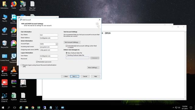
Task: Open More Settings in Add Account dialog
Action: [93, 68]
